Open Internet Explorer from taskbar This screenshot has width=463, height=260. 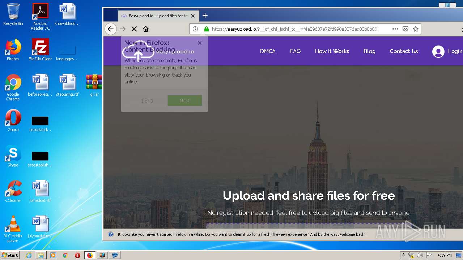[29, 255]
